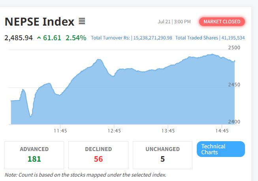Click the 11:45 time axis marker
Viewport: 258px width, 181px height.
tap(60, 131)
